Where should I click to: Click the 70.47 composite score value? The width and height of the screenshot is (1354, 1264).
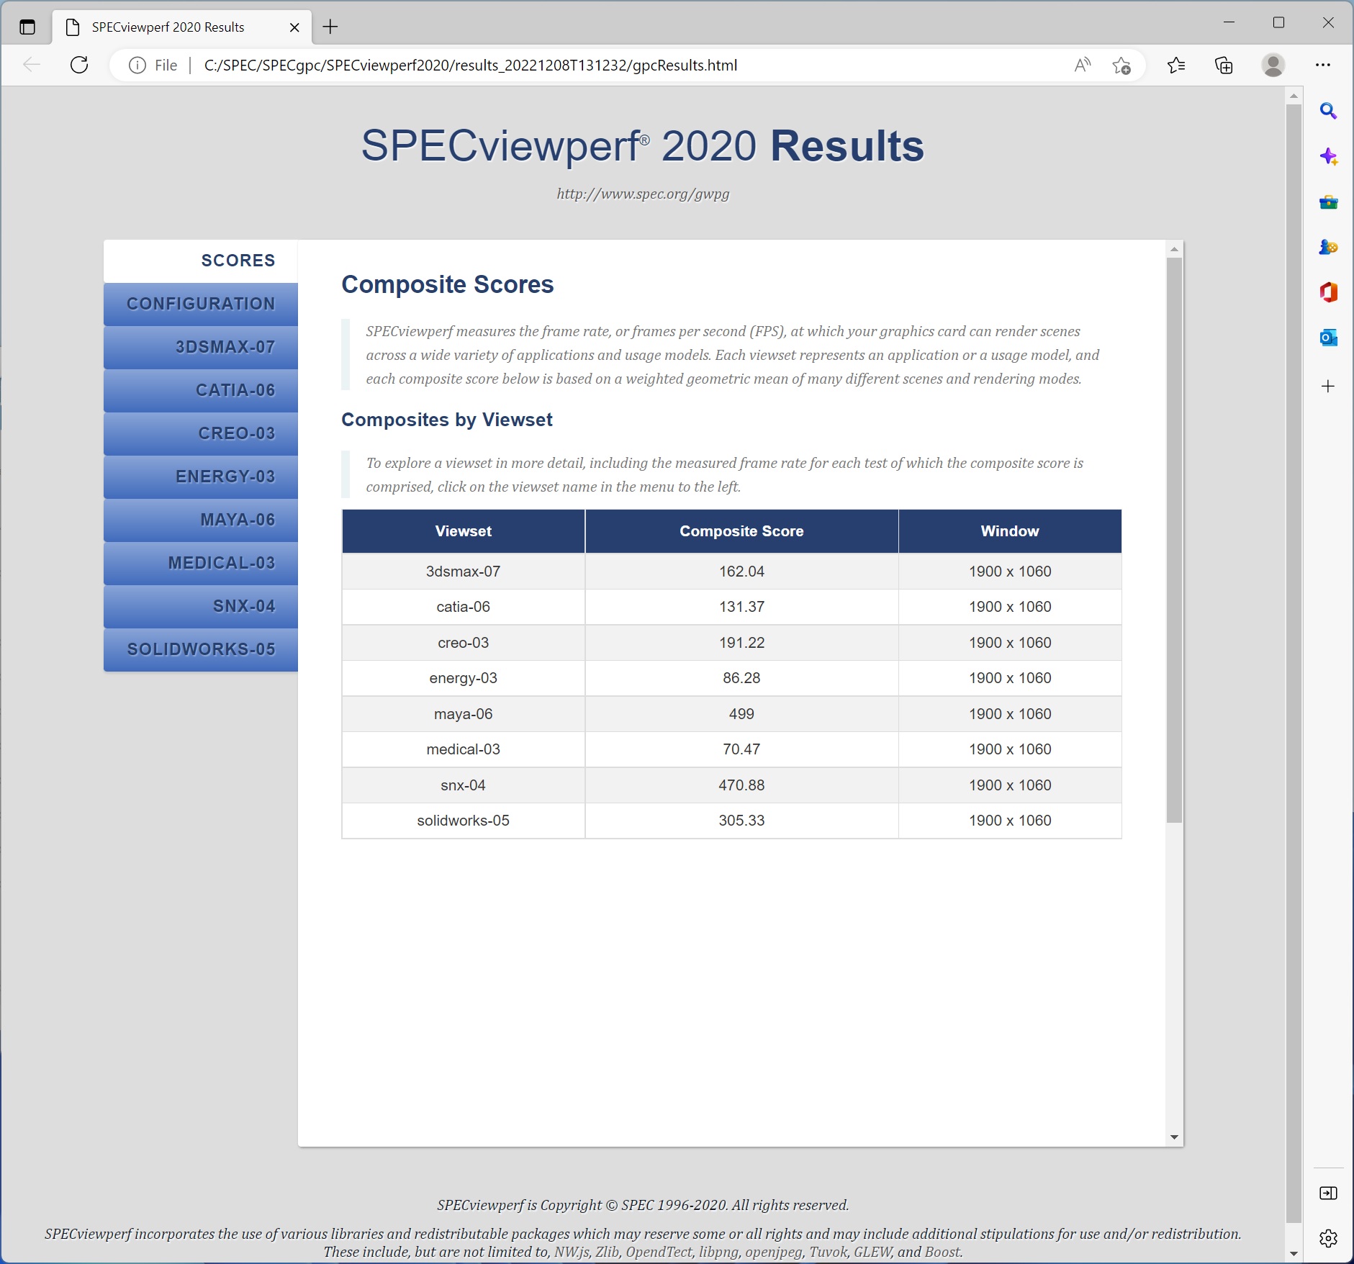click(741, 749)
